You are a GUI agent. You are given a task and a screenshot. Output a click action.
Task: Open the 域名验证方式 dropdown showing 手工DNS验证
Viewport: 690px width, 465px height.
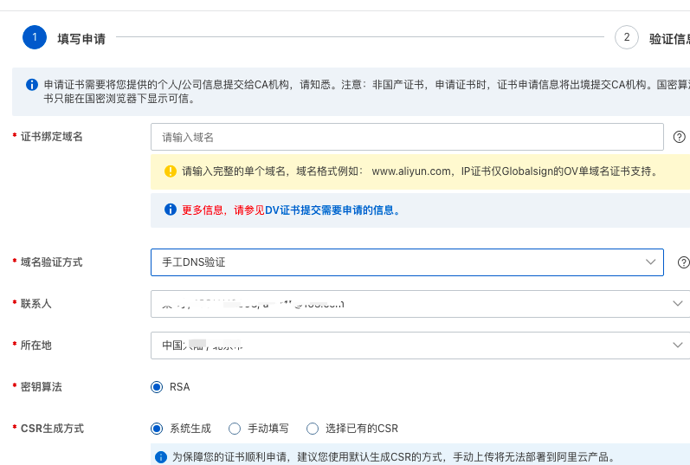(x=407, y=262)
